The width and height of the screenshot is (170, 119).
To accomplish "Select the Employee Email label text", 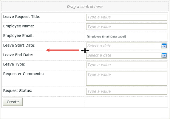I will click(18, 36).
